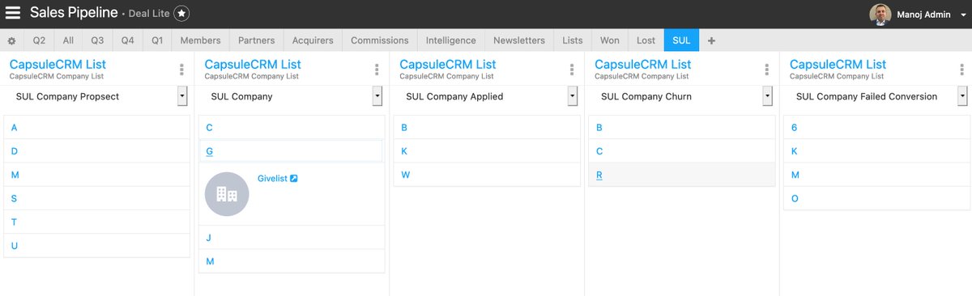Expand the SUL Company Propsect dropdown
972x296 pixels.
pos(182,96)
